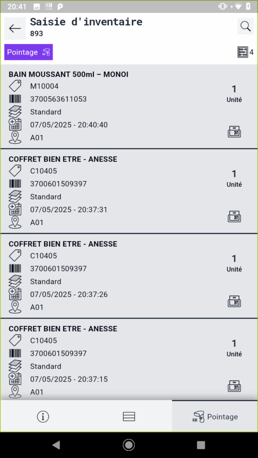Open box icon for entry timed 20:37:26

click(x=234, y=301)
